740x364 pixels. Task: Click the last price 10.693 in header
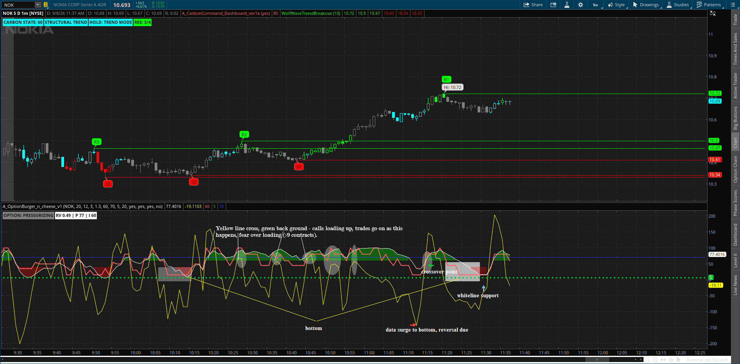(x=122, y=5)
